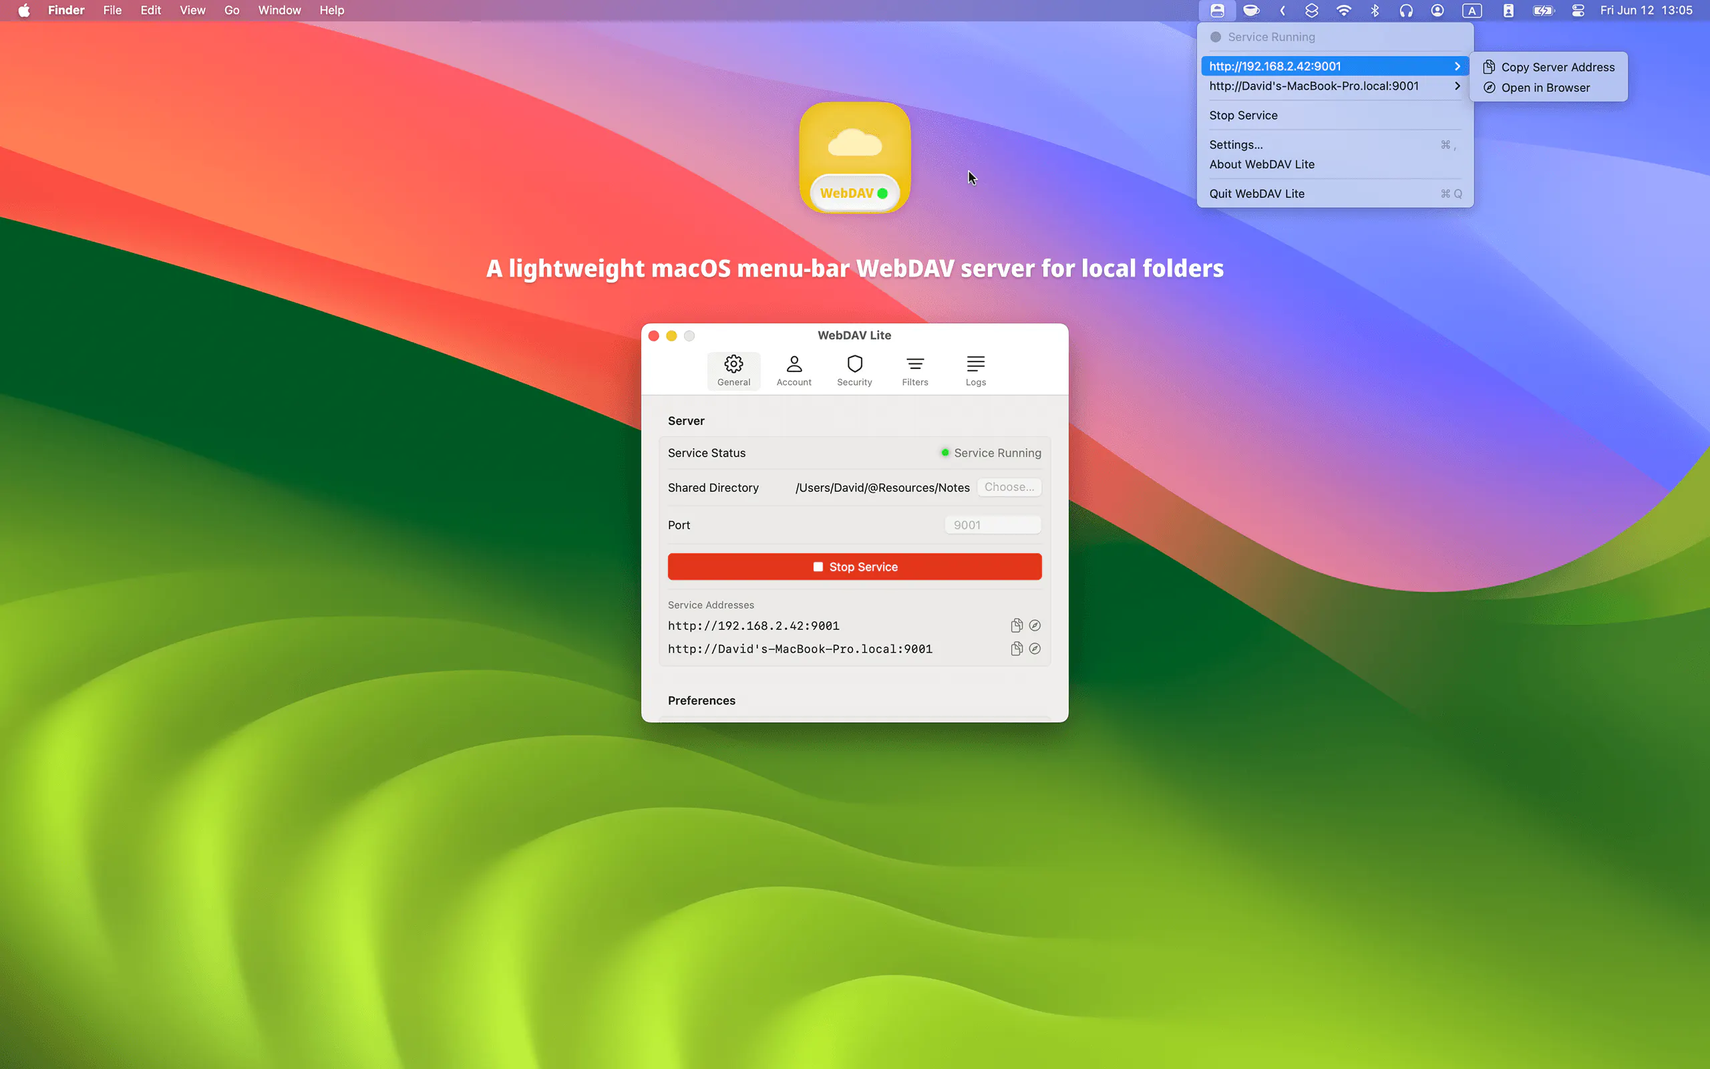Select About WebDAV Lite in the menu
The height and width of the screenshot is (1069, 1710).
click(1334, 164)
